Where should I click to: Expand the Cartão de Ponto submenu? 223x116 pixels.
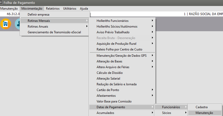(x=108, y=90)
